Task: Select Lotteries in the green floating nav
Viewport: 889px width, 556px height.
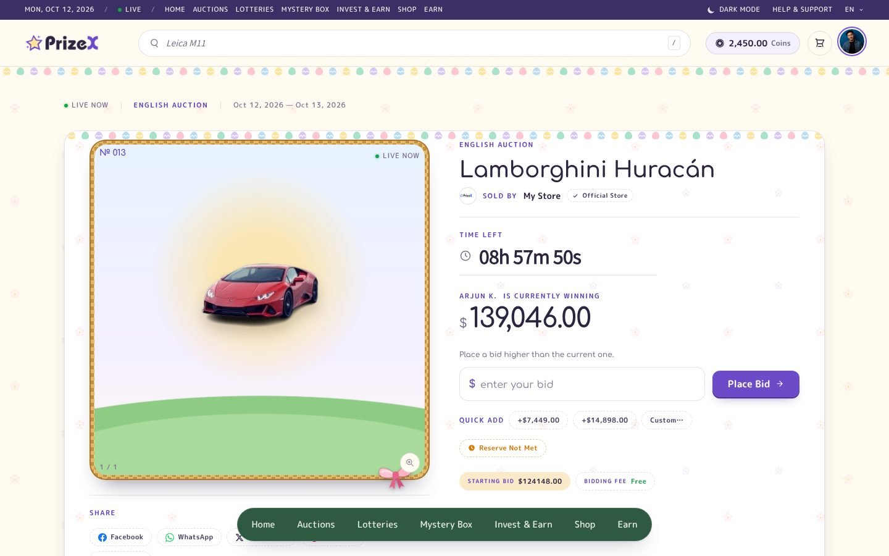Action: pos(377,524)
